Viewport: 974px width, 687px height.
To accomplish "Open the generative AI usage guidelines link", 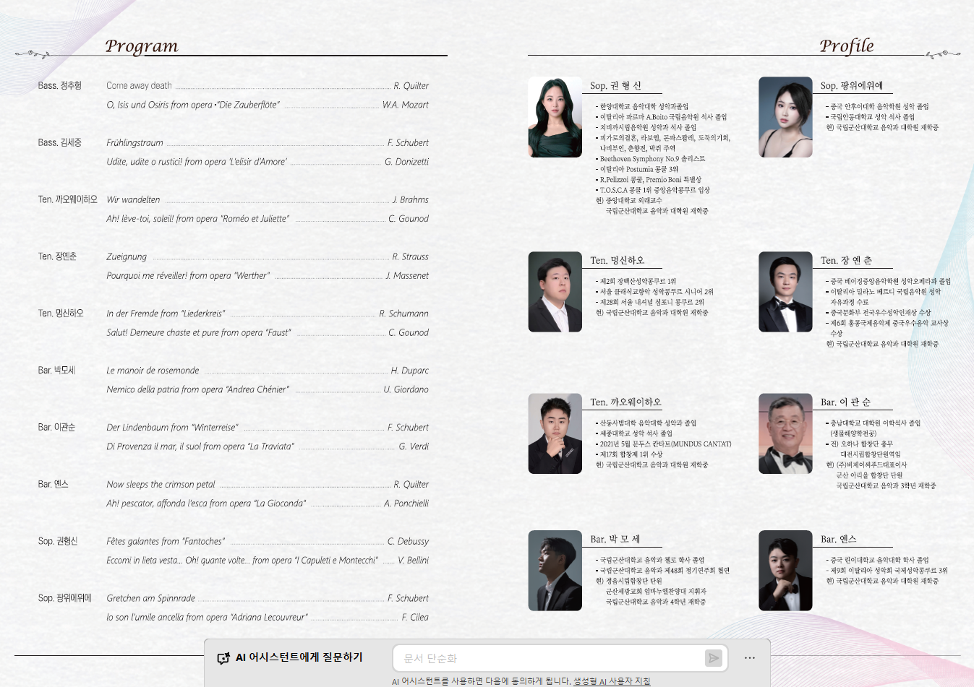I will pos(612,681).
